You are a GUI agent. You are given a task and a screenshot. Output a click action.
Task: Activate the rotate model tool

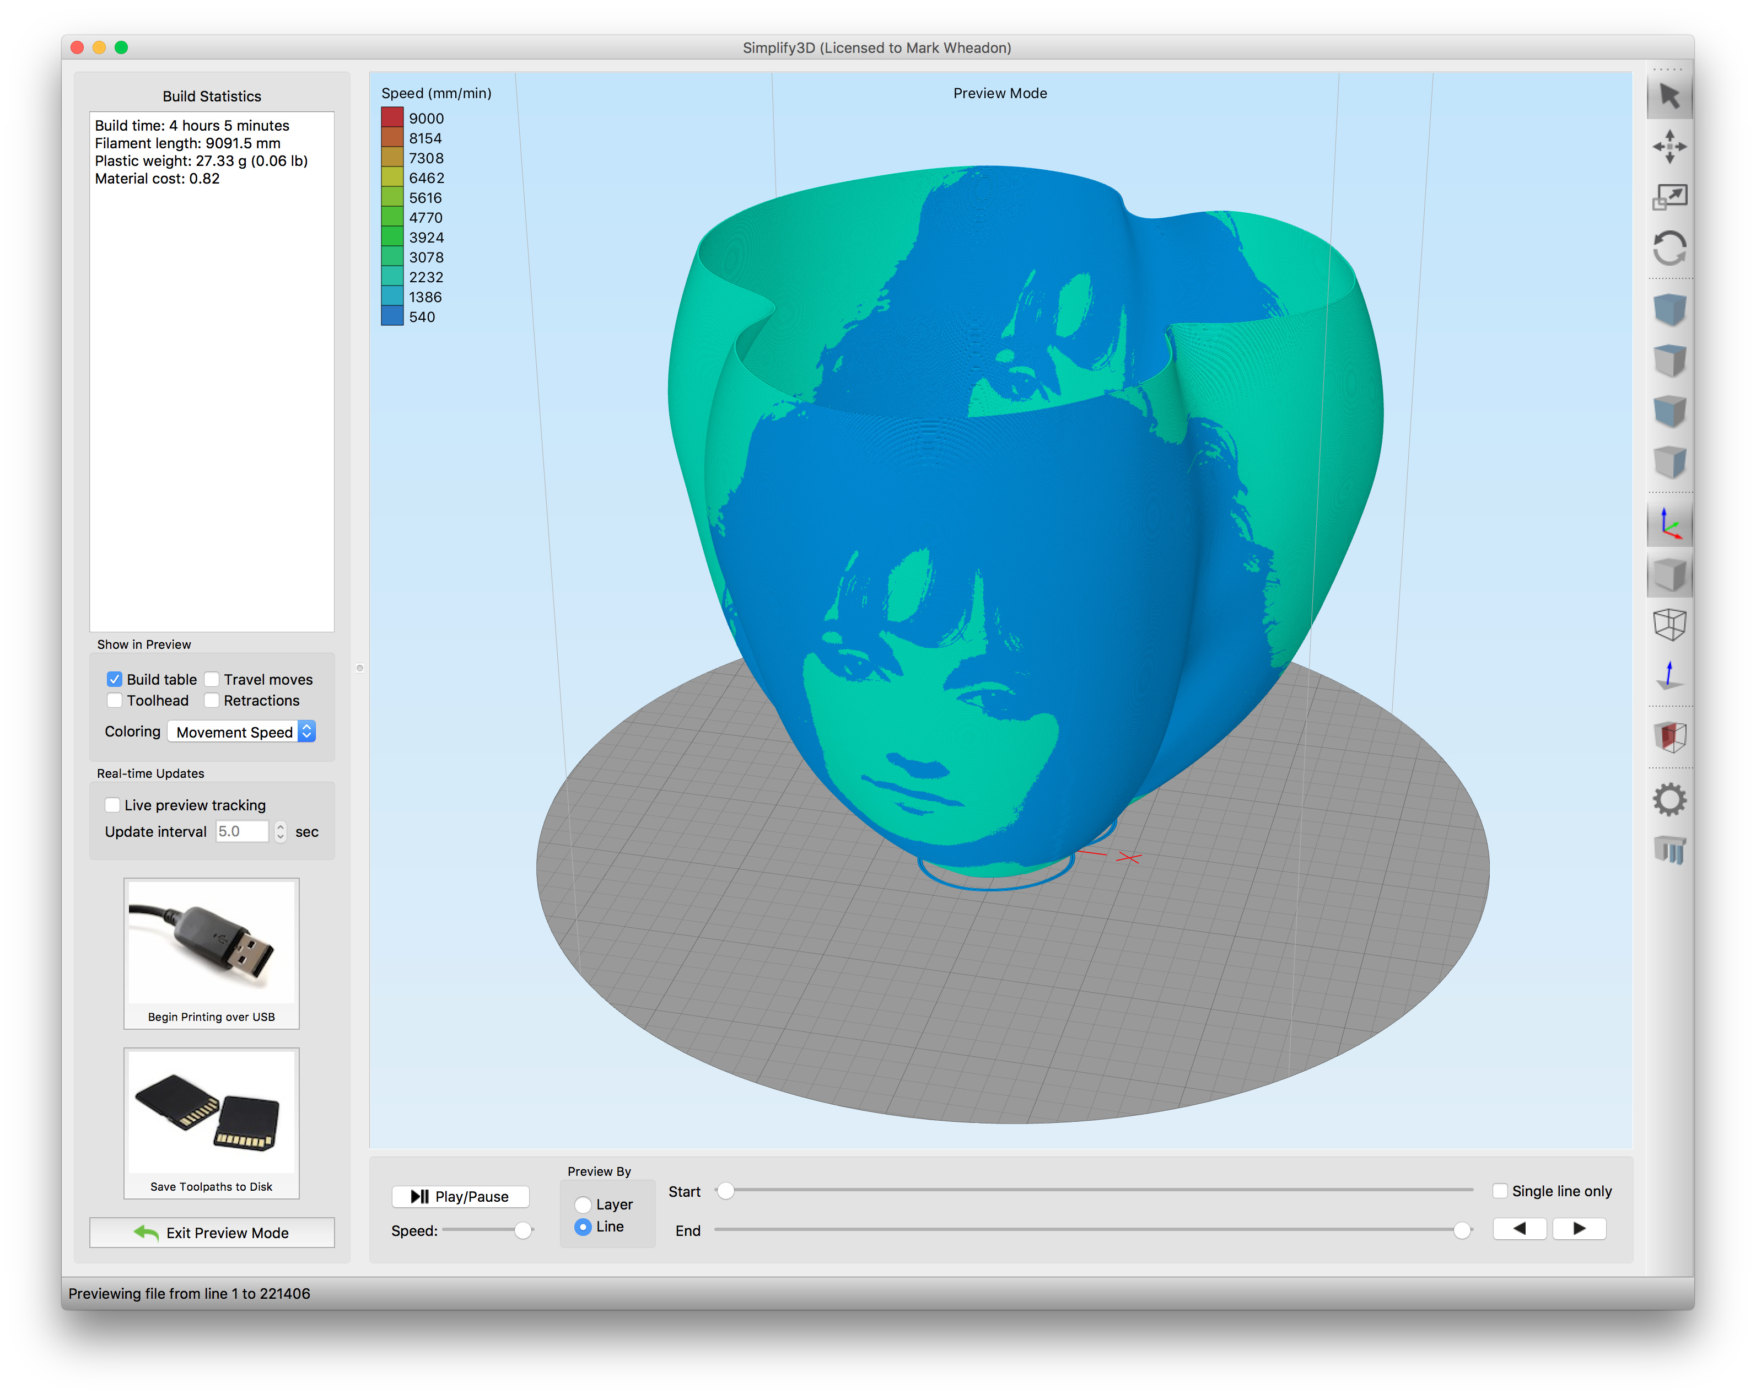click(x=1669, y=248)
